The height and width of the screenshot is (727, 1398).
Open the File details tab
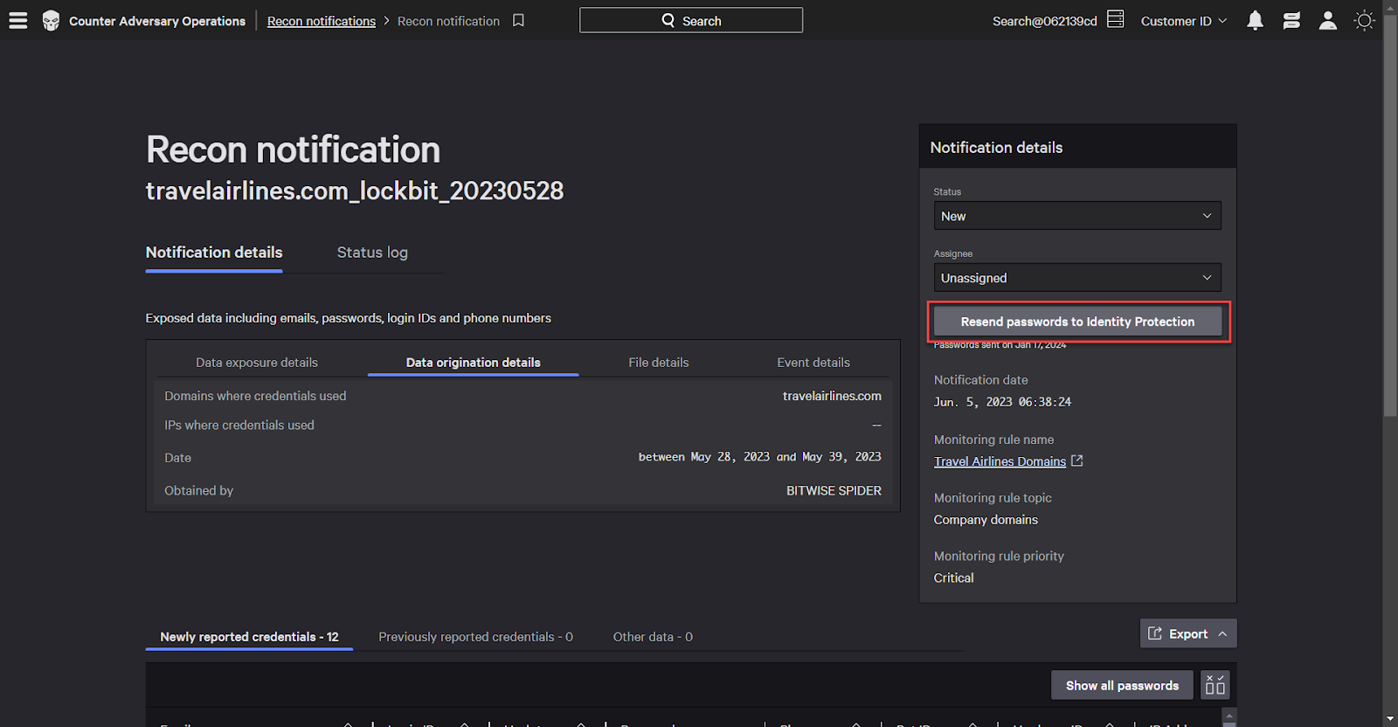point(659,363)
